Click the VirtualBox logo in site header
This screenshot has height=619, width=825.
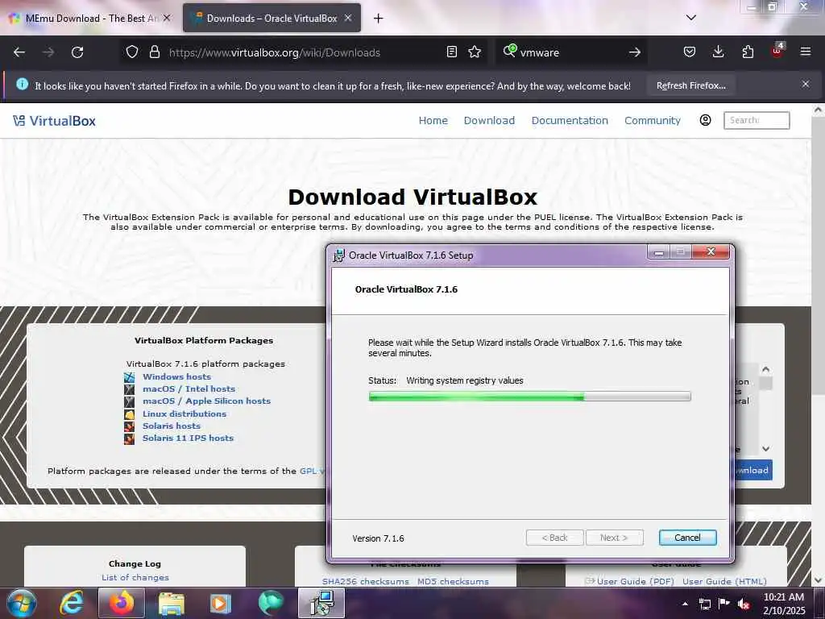click(x=54, y=121)
